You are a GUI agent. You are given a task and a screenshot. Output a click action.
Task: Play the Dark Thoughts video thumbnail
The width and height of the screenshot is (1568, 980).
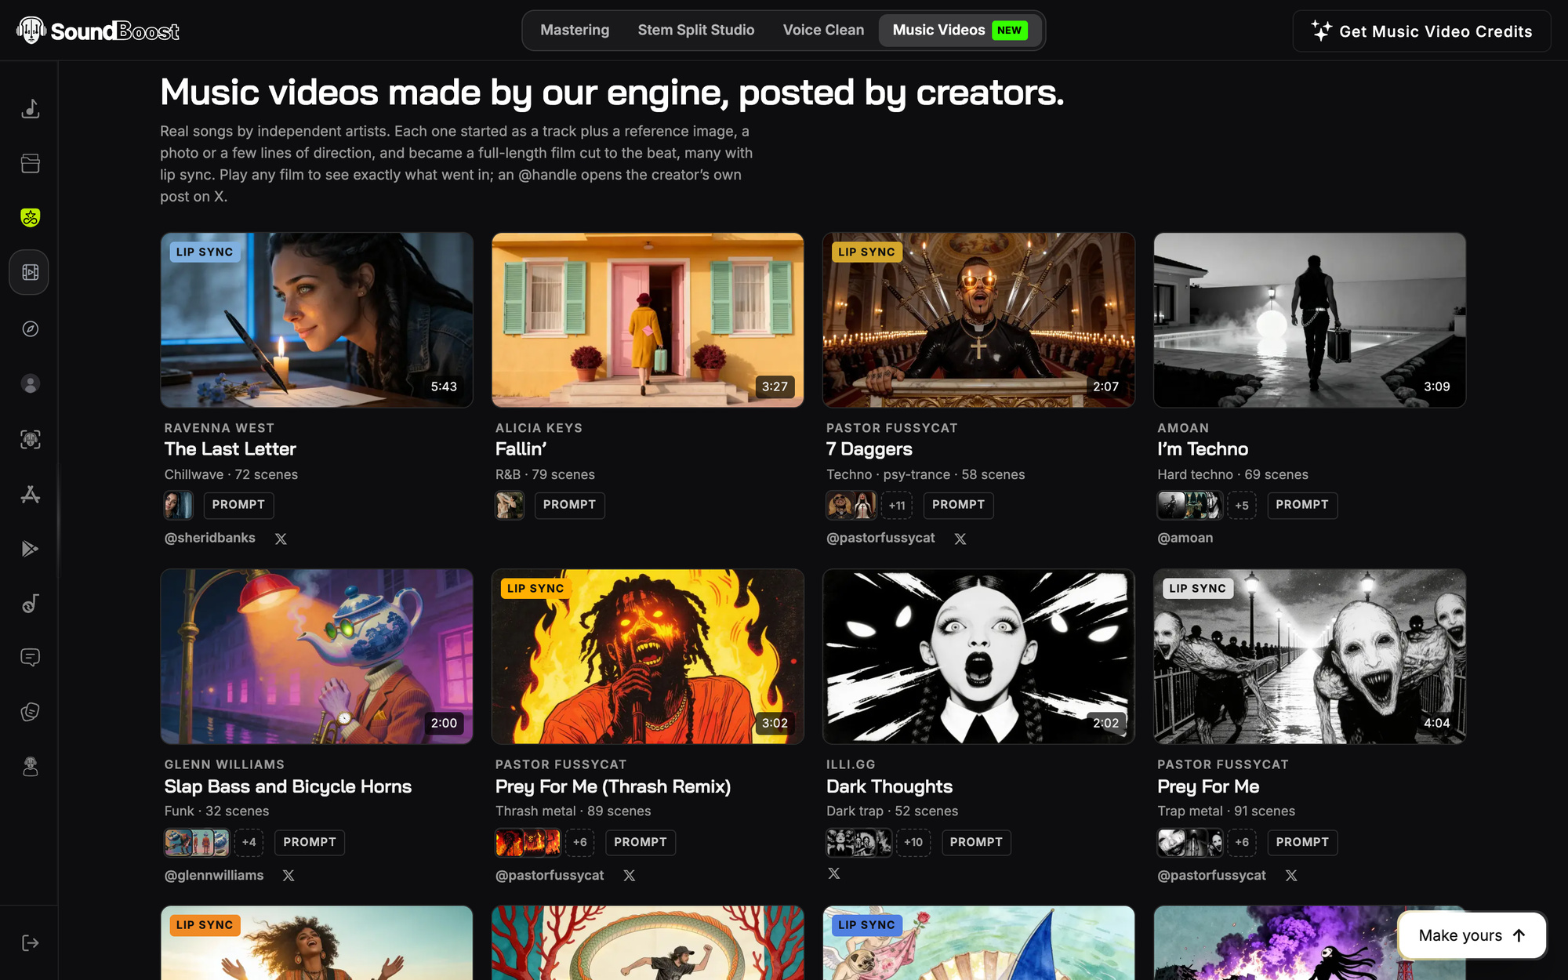[978, 657]
